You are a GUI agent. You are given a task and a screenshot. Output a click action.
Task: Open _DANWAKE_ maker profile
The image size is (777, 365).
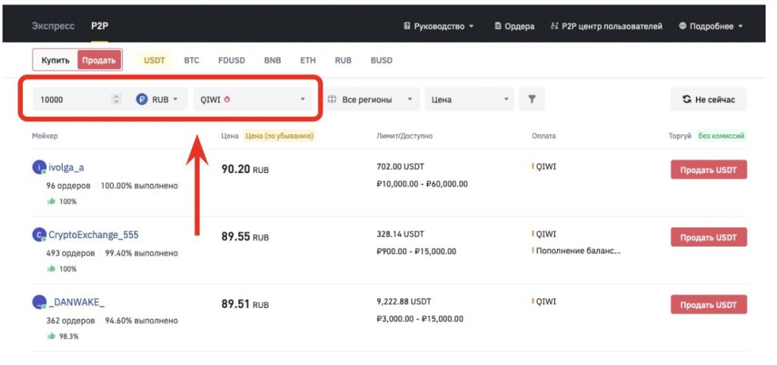[77, 302]
